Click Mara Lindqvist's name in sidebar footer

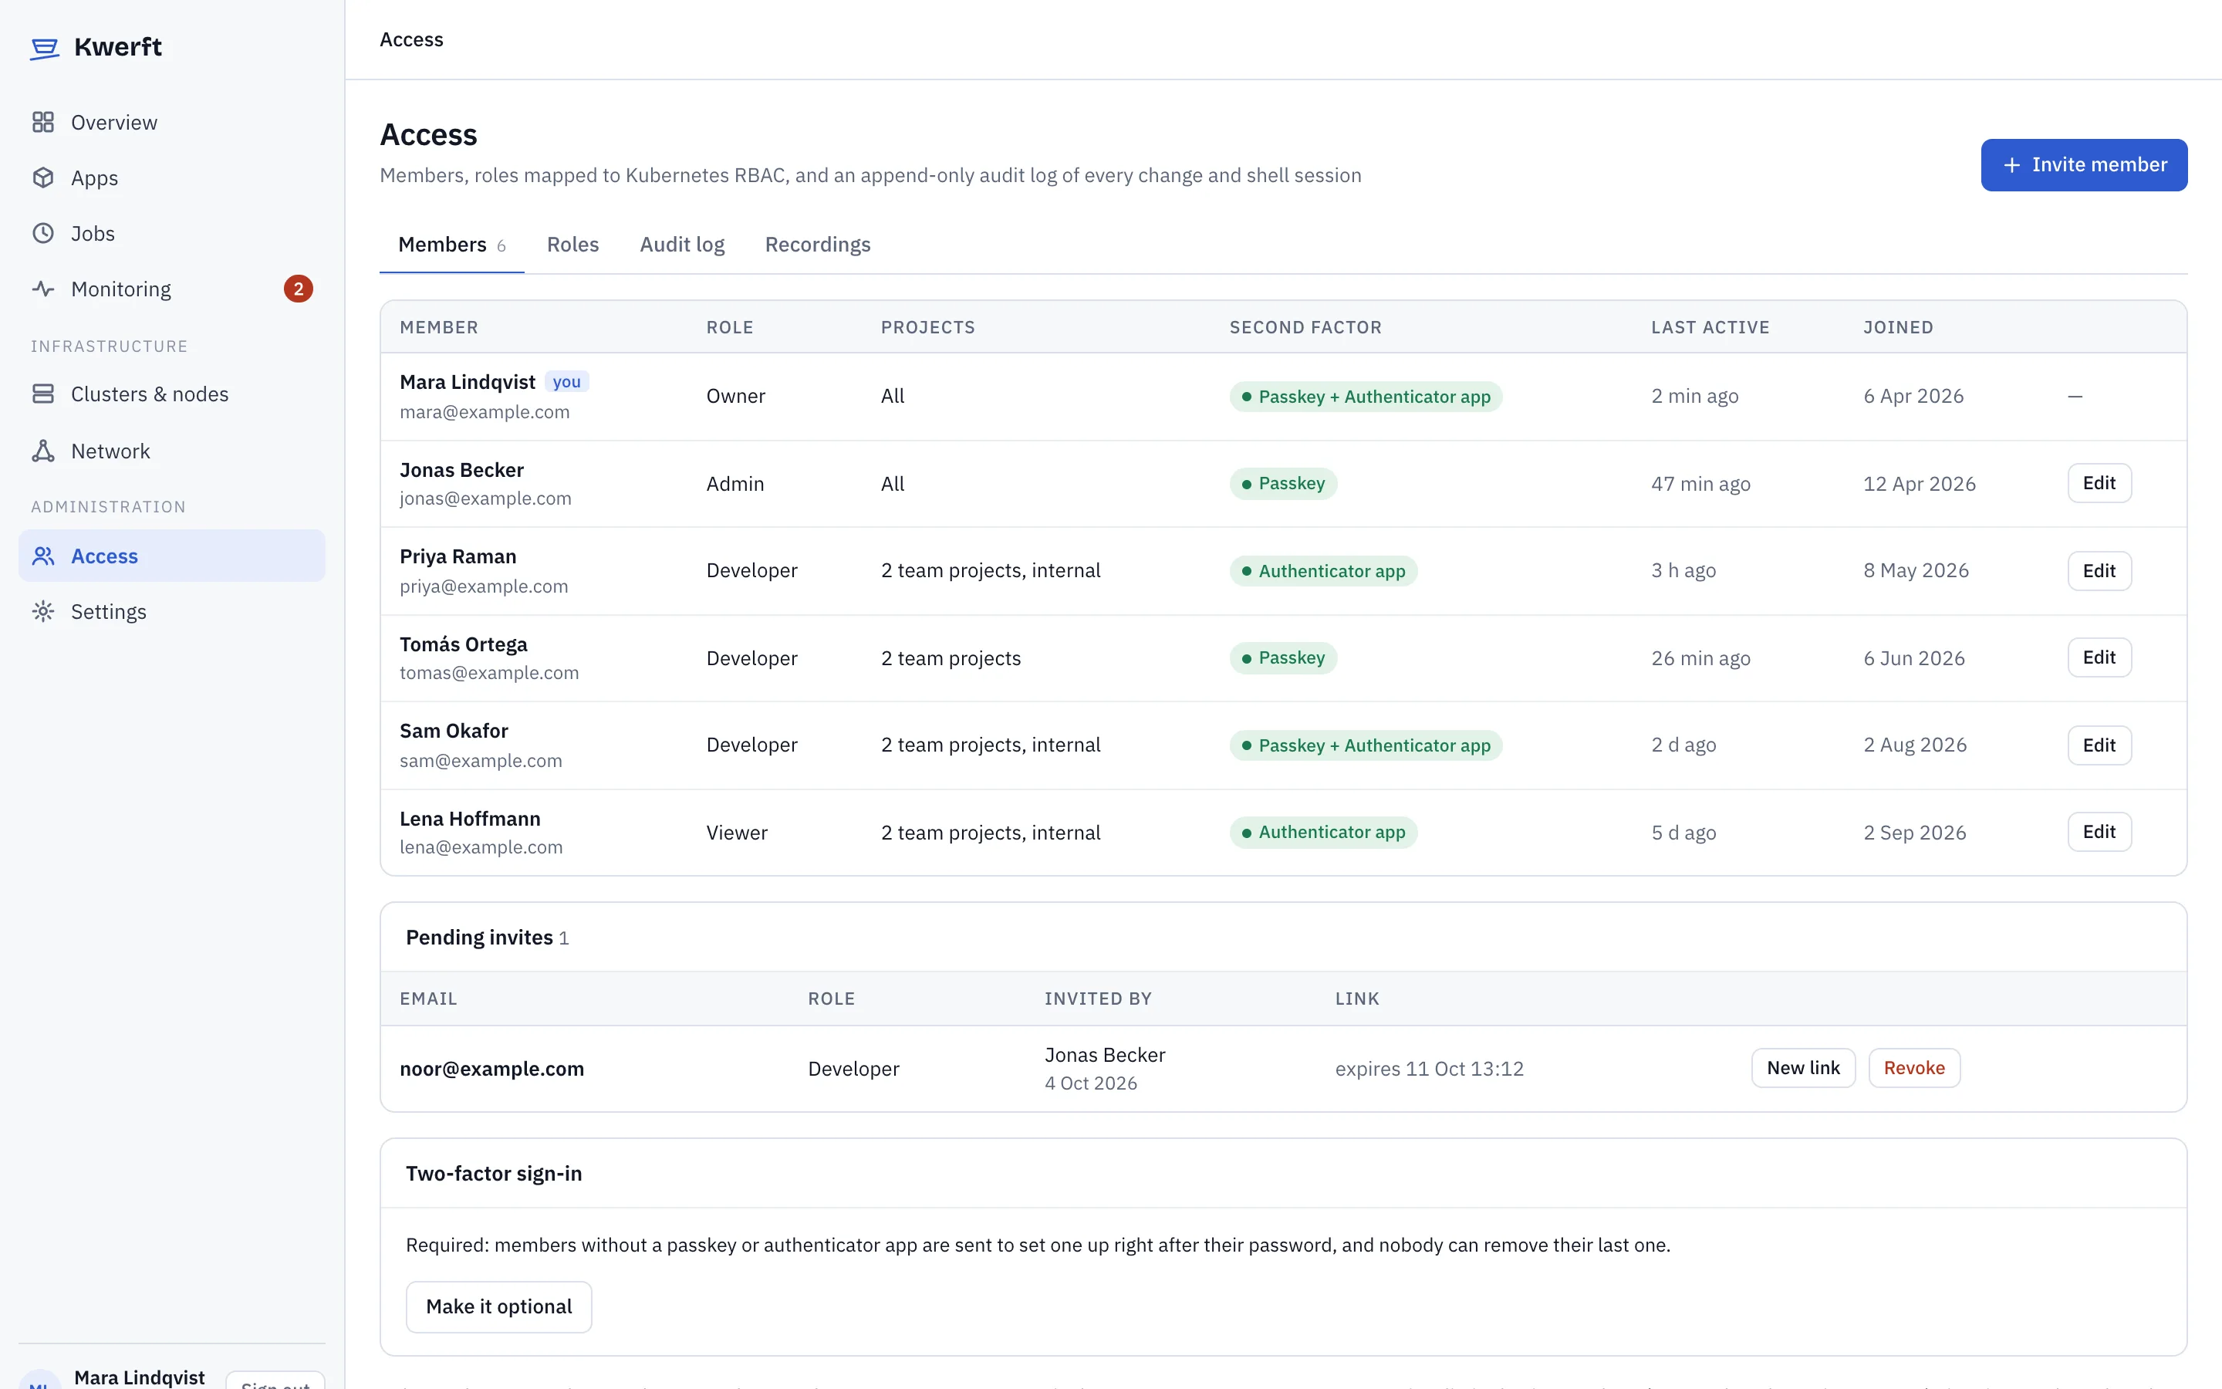tap(140, 1377)
